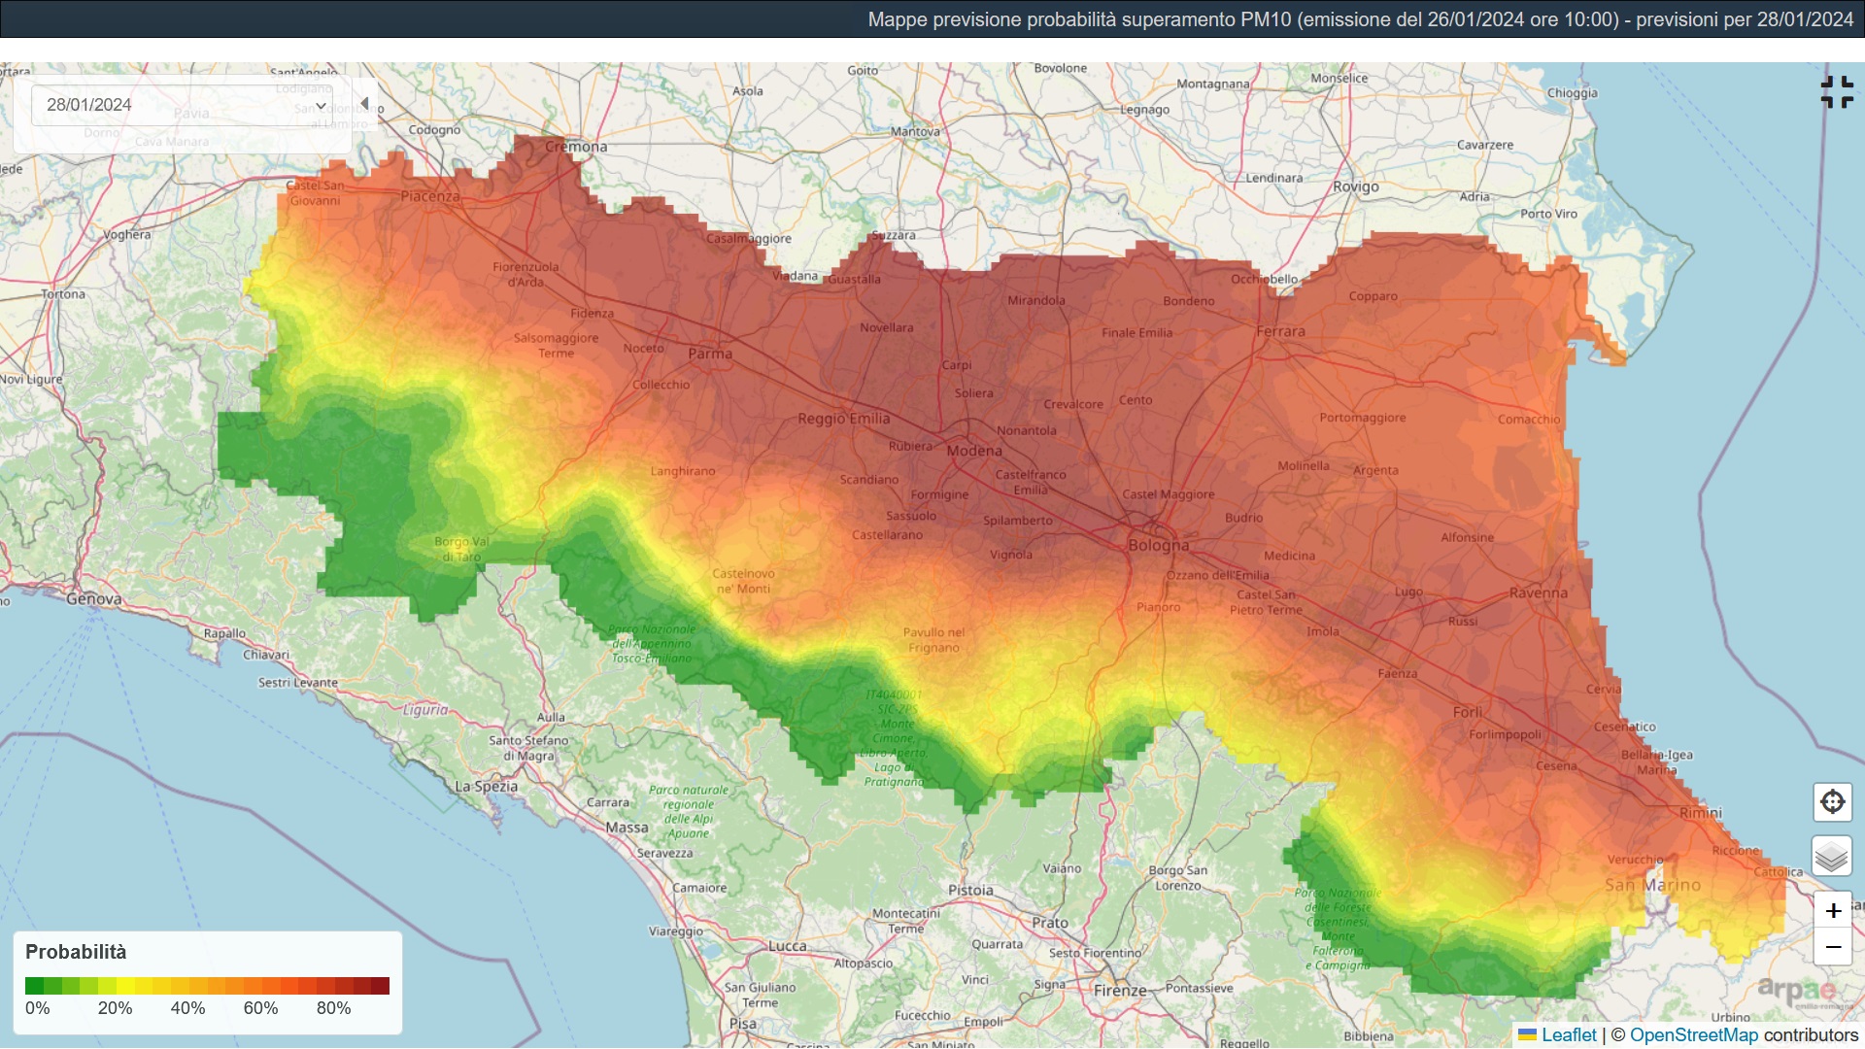Click the Ferrara label on the map

pyautogui.click(x=1280, y=332)
